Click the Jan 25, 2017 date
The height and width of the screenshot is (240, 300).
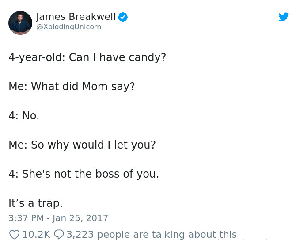click(x=81, y=218)
